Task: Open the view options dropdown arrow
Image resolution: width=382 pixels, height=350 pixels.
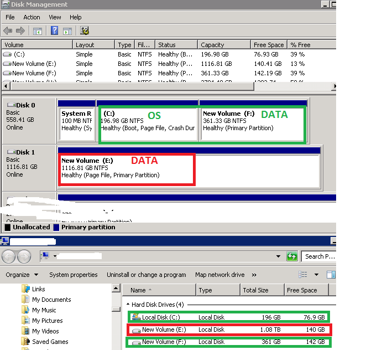Action: click(x=316, y=275)
